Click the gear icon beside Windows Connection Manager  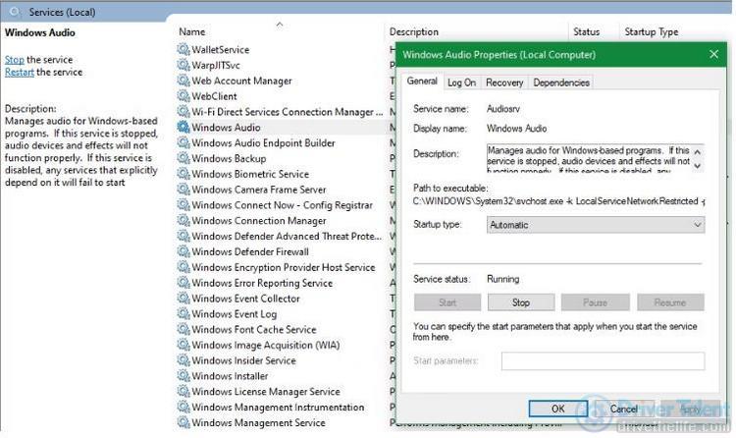coord(184,220)
